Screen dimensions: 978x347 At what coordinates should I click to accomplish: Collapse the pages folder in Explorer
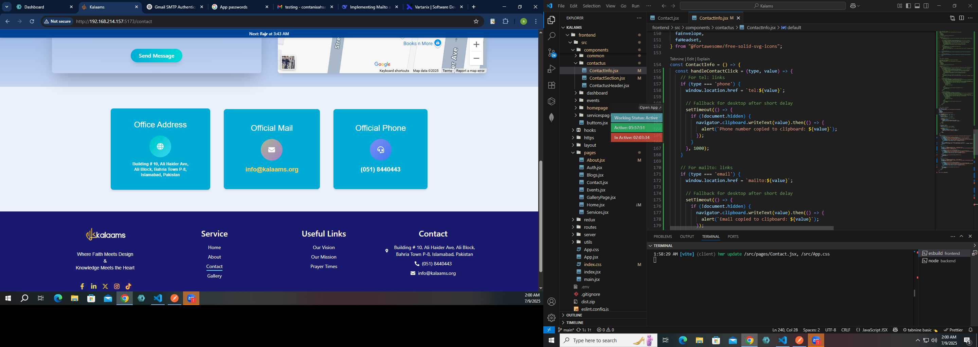click(573, 153)
